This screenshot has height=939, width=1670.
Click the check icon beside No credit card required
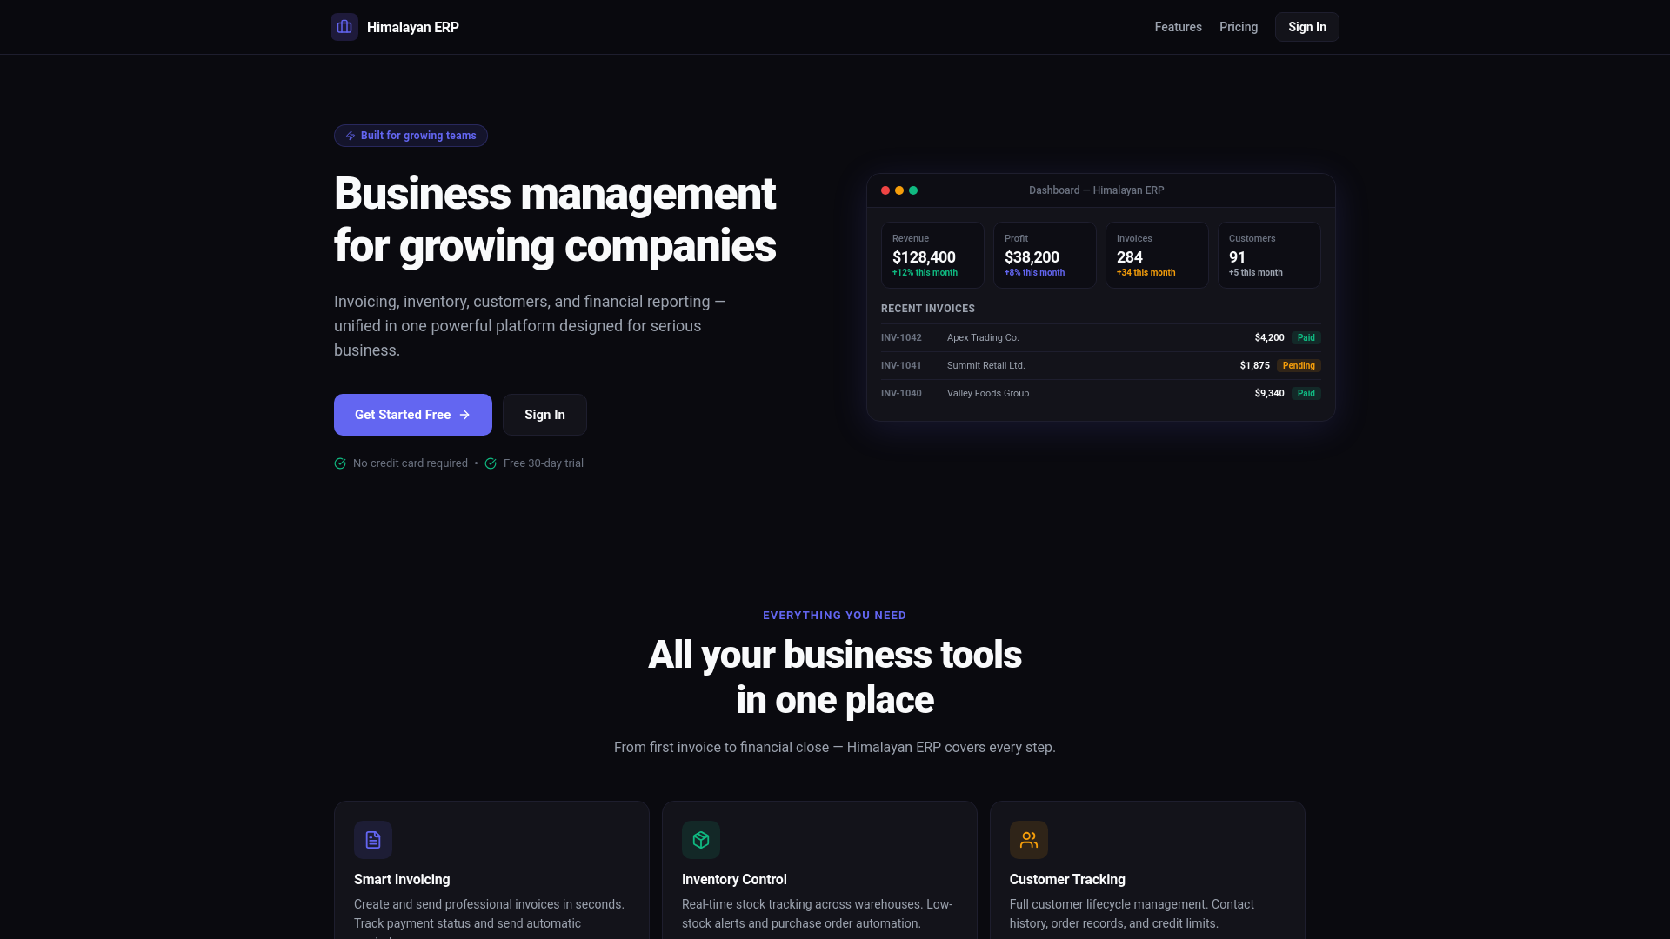pyautogui.click(x=340, y=463)
